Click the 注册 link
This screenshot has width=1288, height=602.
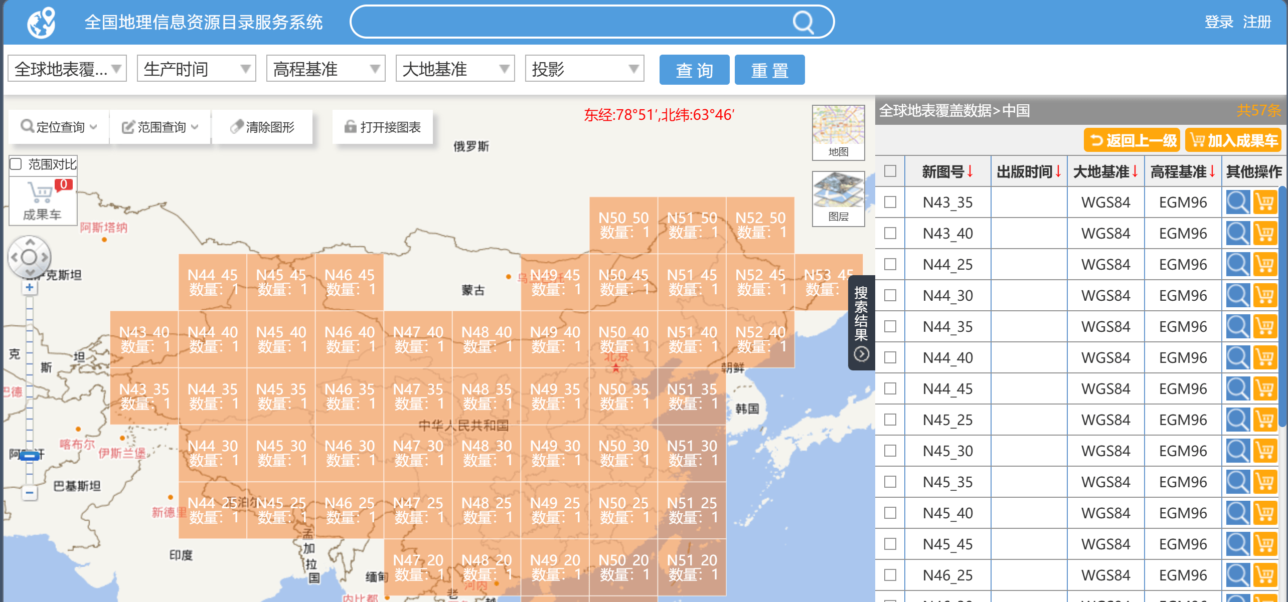click(x=1257, y=22)
